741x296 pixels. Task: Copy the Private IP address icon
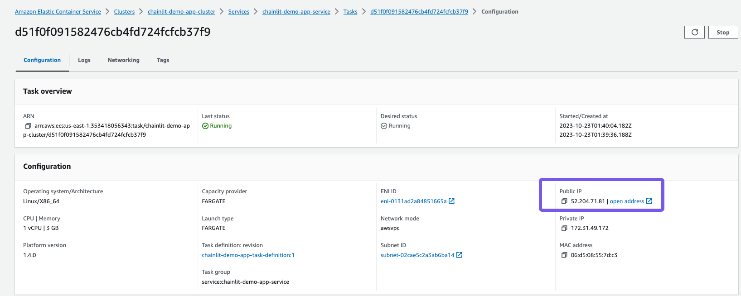(564, 228)
